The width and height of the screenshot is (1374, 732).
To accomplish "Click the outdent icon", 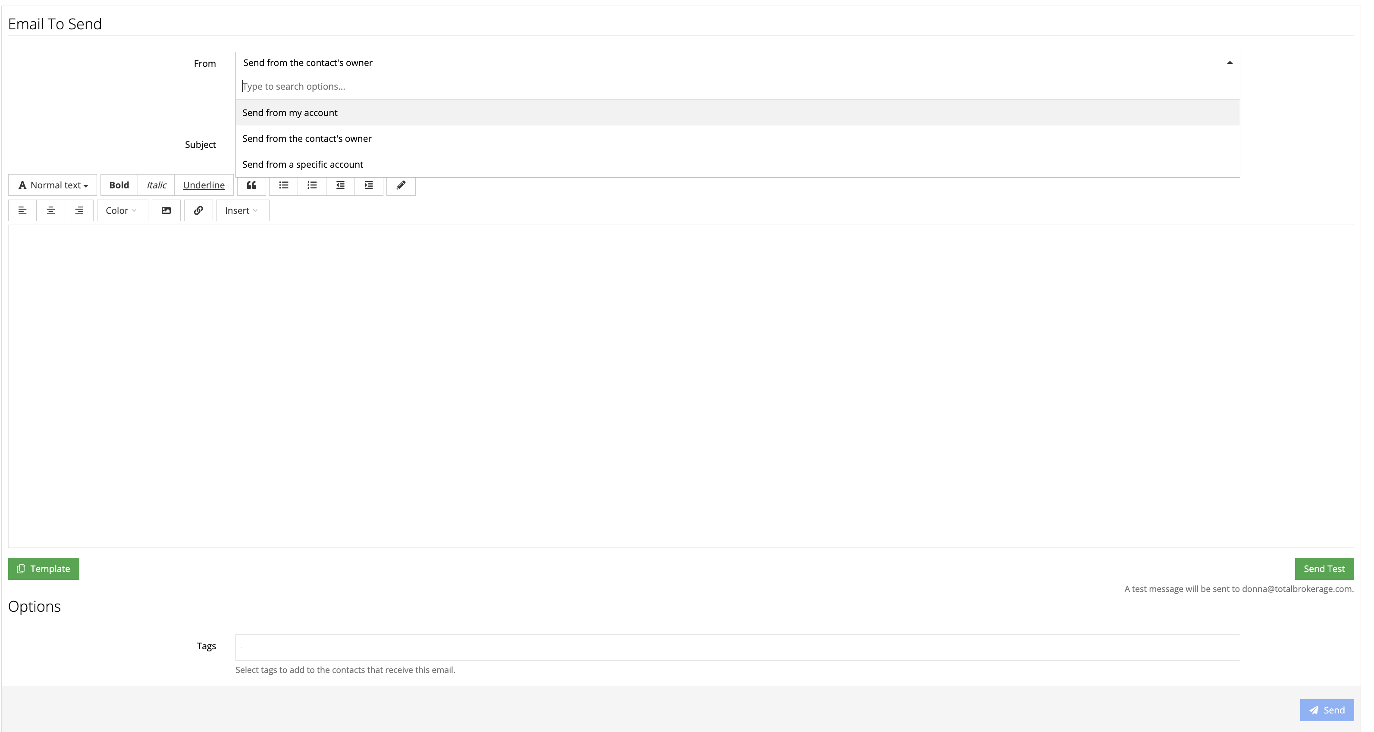I will point(340,185).
